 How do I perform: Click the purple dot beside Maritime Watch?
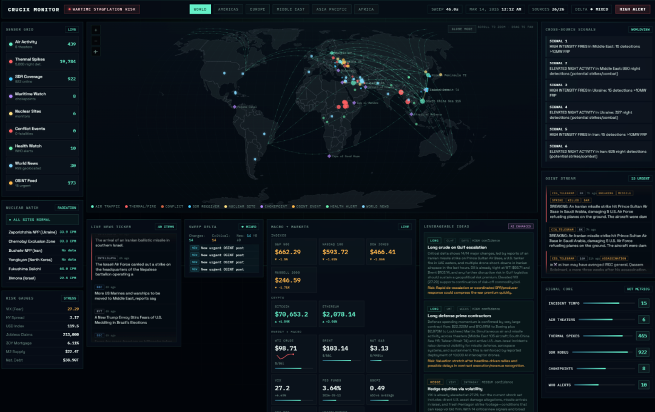coord(10,96)
